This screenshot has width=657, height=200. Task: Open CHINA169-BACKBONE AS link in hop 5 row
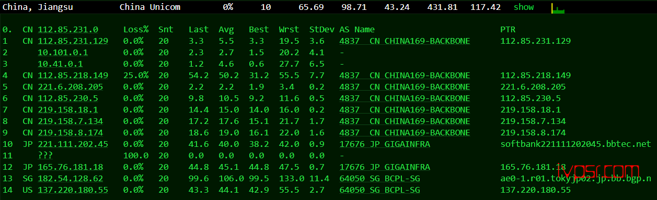pos(405,87)
